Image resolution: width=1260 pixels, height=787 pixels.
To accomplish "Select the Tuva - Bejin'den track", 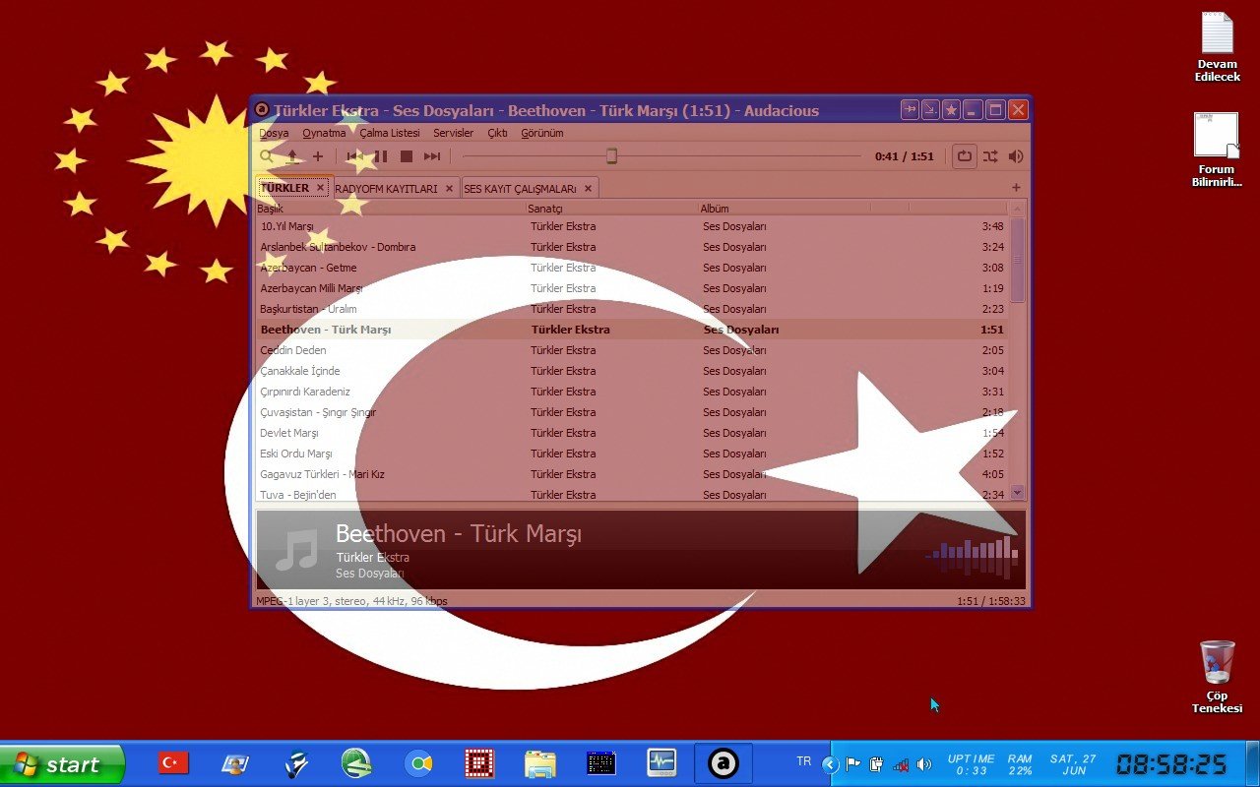I will (x=631, y=494).
